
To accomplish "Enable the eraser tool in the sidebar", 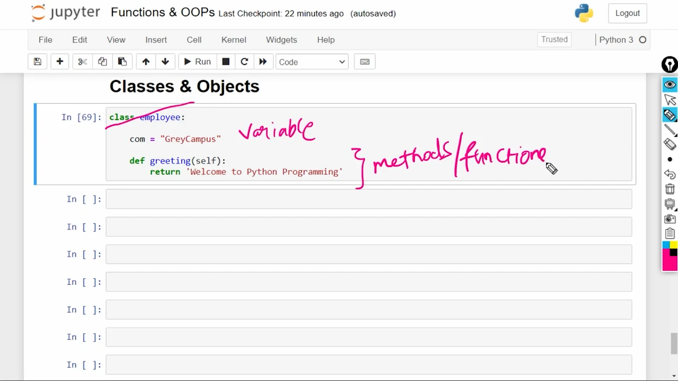I will 670,144.
